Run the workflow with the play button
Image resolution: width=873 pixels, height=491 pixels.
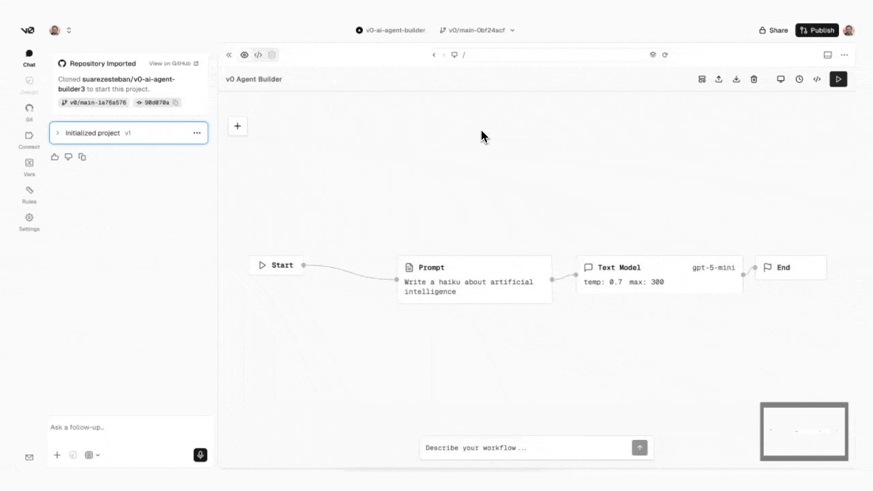(838, 79)
